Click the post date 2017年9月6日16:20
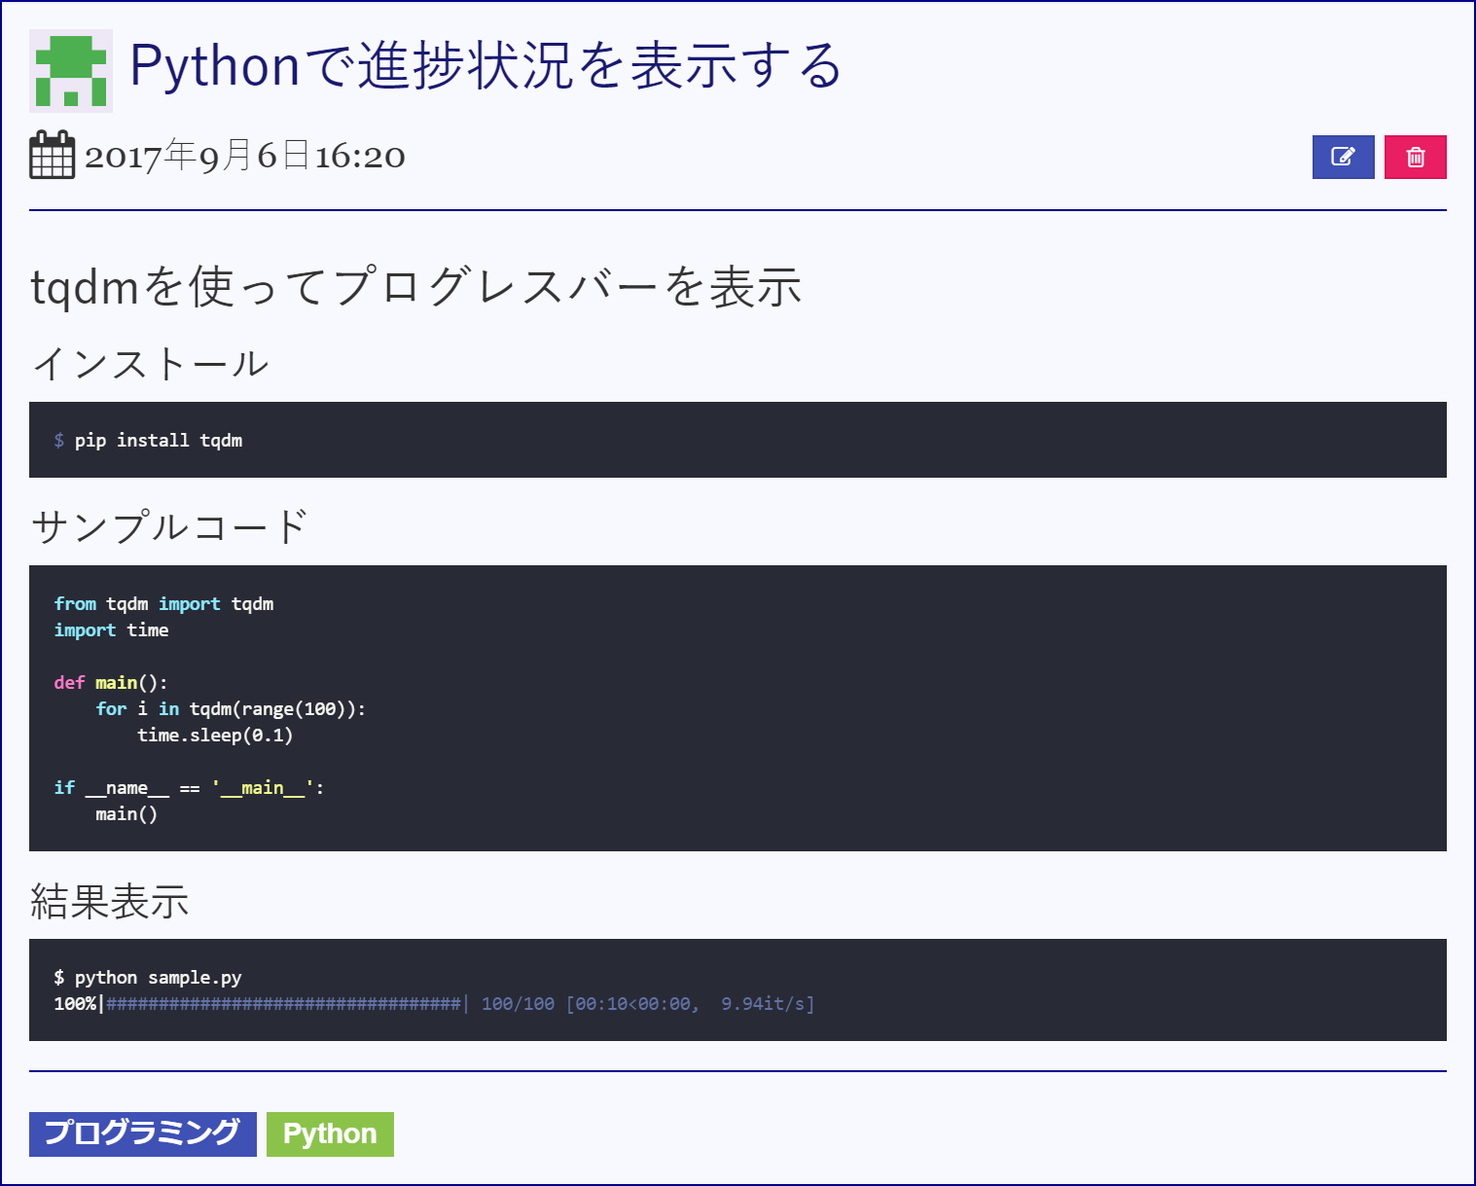Image resolution: width=1476 pixels, height=1186 pixels. (x=244, y=156)
